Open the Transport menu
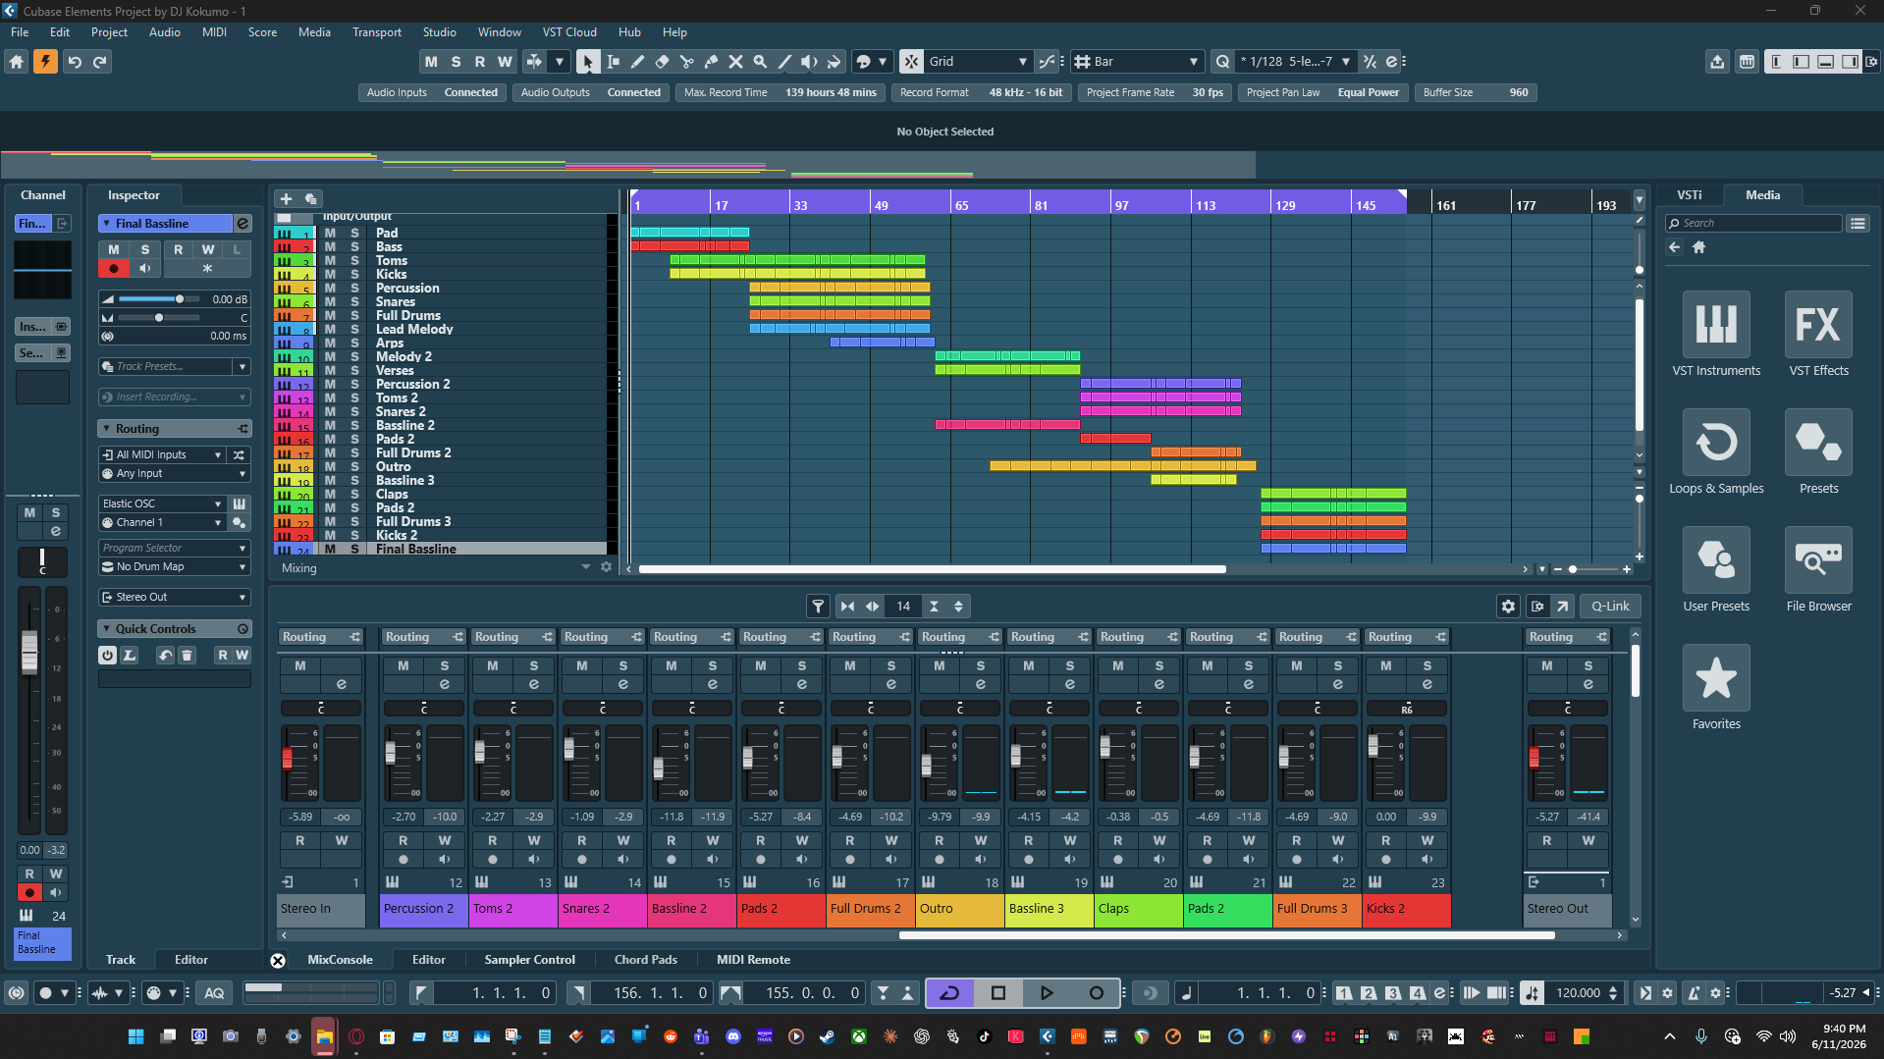1884x1059 pixels. pos(377,32)
